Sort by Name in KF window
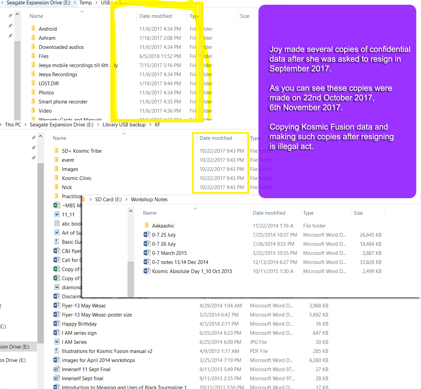421x389 pixels. pyautogui.click(x=60, y=138)
